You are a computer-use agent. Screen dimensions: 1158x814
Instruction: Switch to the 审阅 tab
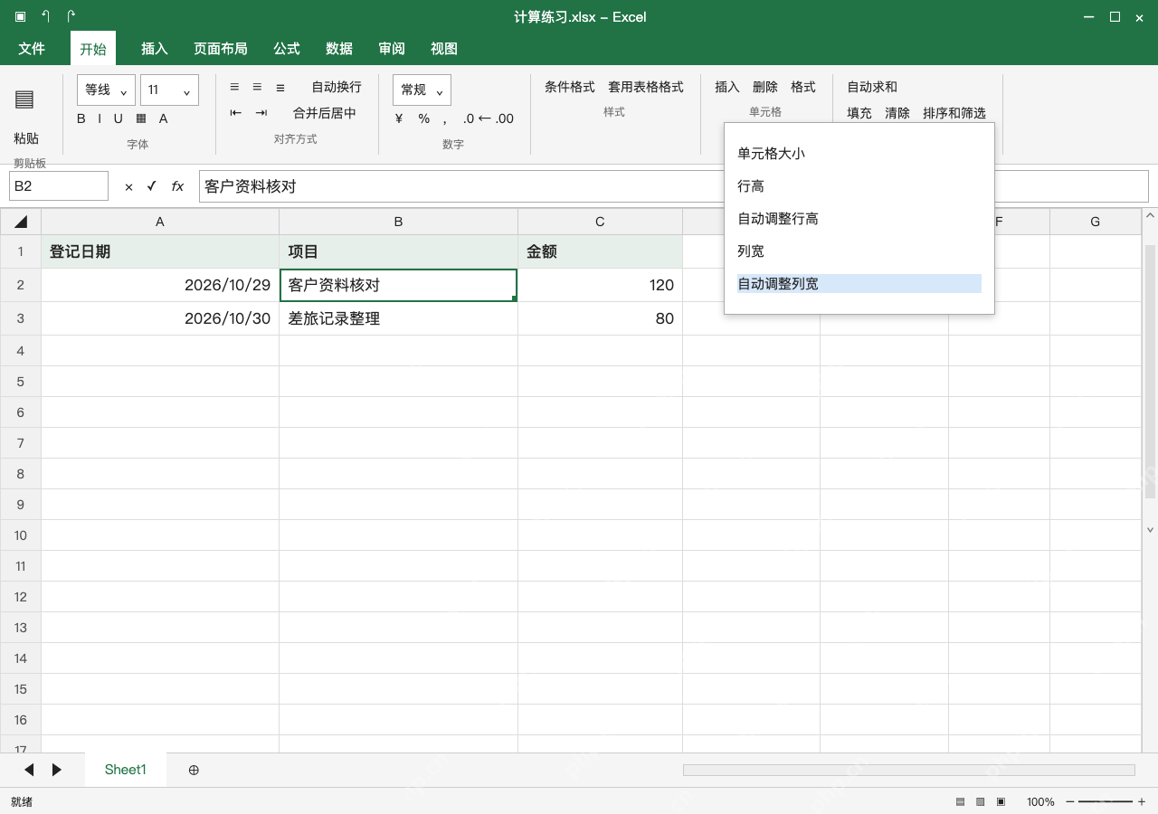pyautogui.click(x=392, y=48)
